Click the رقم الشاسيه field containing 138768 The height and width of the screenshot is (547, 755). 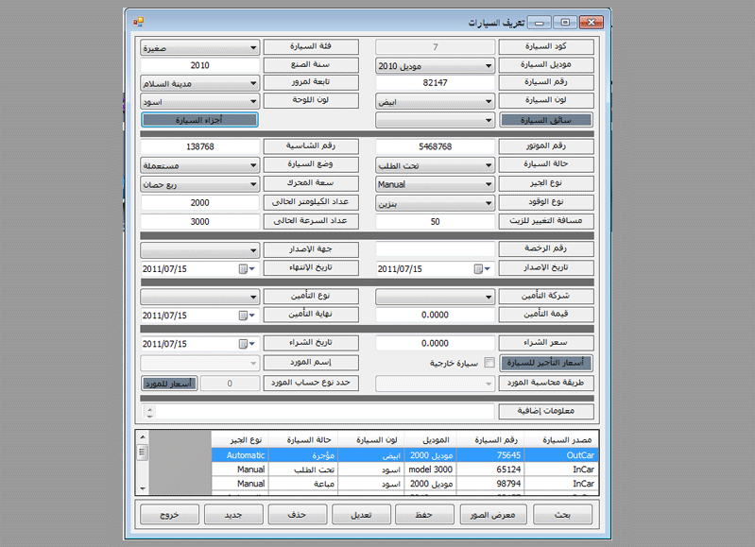tap(199, 146)
